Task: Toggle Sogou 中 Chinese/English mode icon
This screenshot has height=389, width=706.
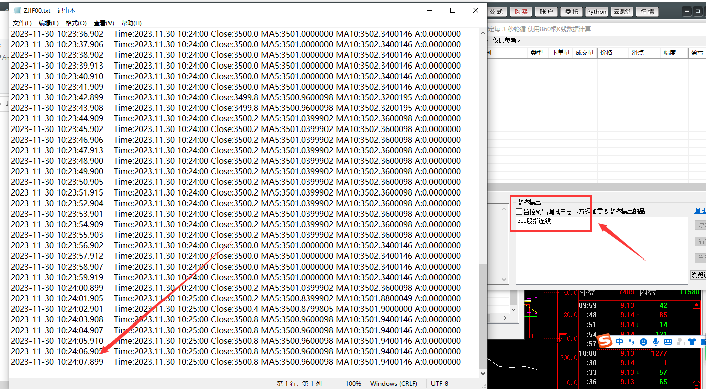Action: [619, 342]
